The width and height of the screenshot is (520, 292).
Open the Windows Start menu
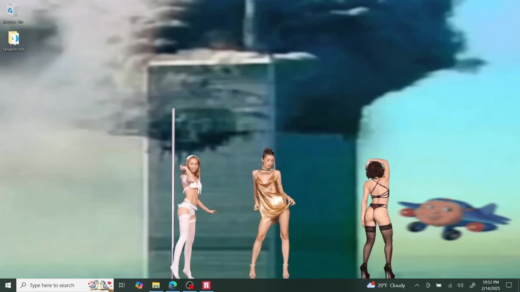click(8, 285)
